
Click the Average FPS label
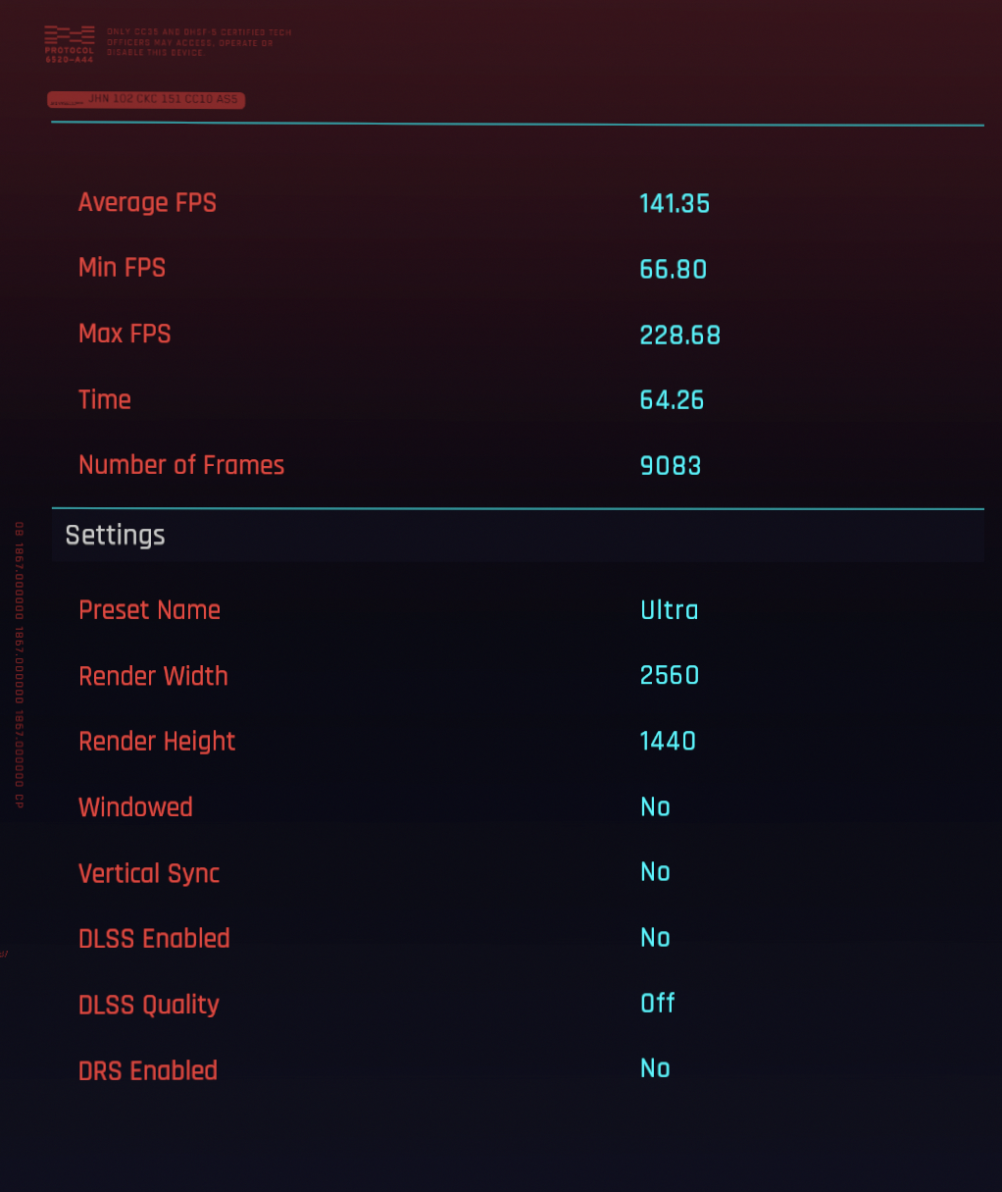(x=147, y=203)
